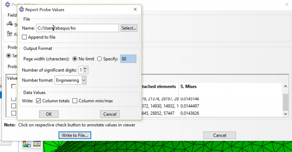292x152 pixels.
Task: Click the page width 80 input field
Action: pos(128,59)
